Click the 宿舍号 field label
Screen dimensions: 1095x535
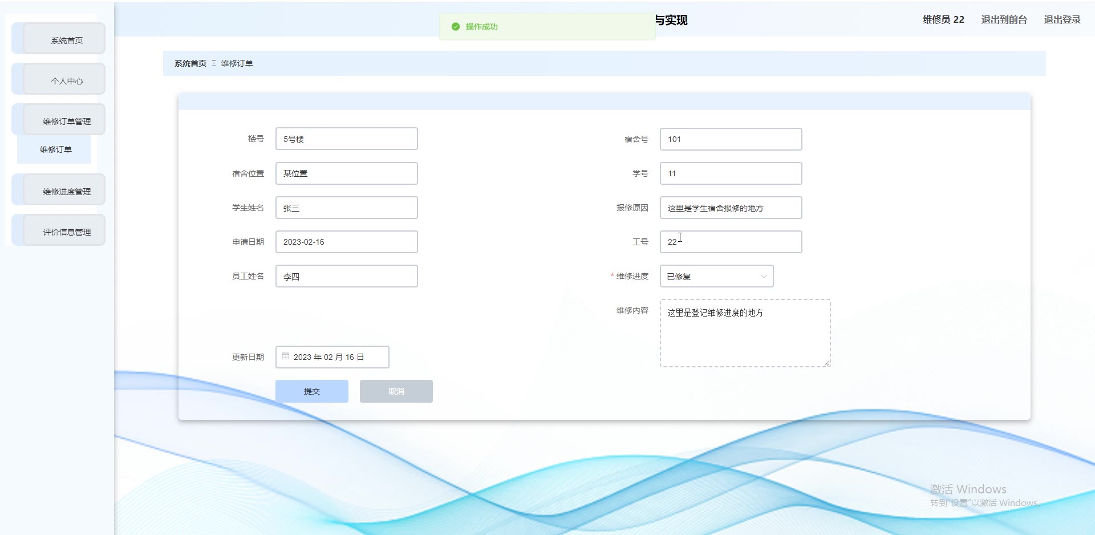coord(636,139)
